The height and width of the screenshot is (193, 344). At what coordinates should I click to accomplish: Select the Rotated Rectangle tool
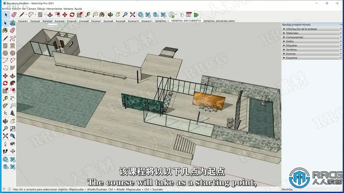coord(13,46)
